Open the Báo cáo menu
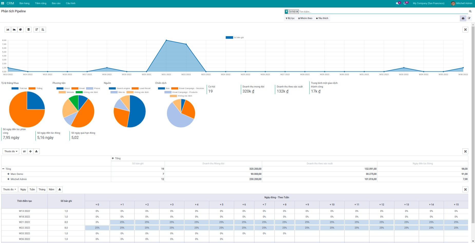 (x=56, y=3)
